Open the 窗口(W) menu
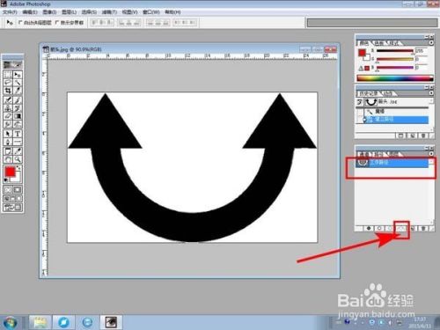Screen dimensions: 440x330 (x=151, y=12)
